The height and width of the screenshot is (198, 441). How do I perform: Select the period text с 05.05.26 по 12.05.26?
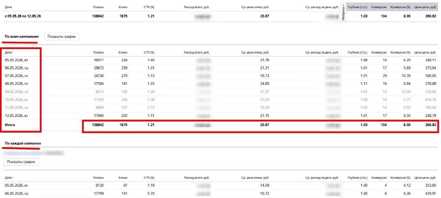23,16
